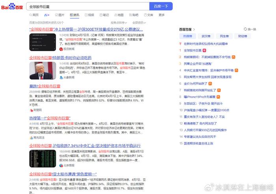
Task: Open headline about 沪指收跌7.34% 中央汇金
Action: click(85, 146)
